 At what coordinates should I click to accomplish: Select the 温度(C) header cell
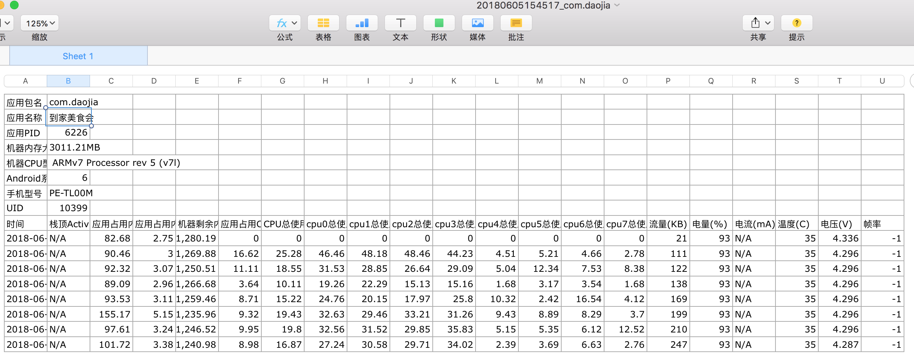click(797, 224)
